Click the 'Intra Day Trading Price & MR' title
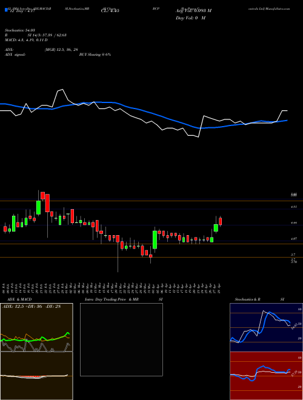Screen dimensions: 303x400 112,299
